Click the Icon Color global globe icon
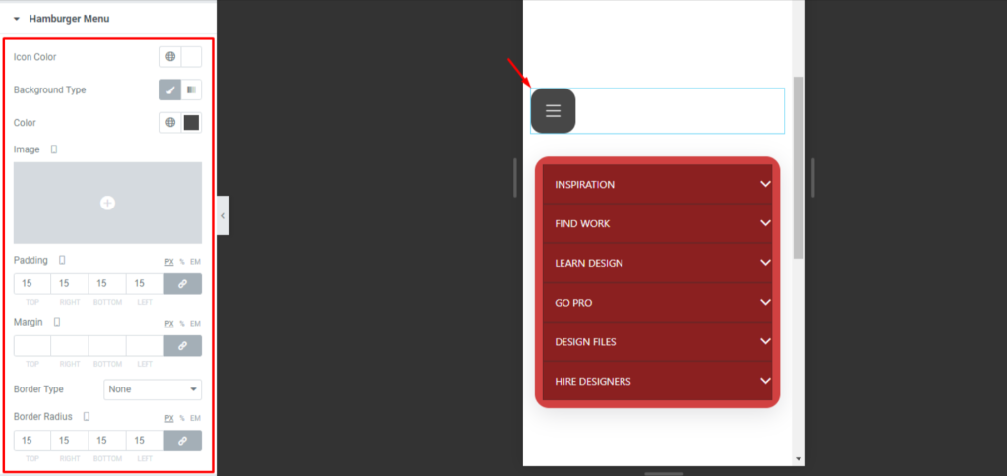 coord(170,57)
